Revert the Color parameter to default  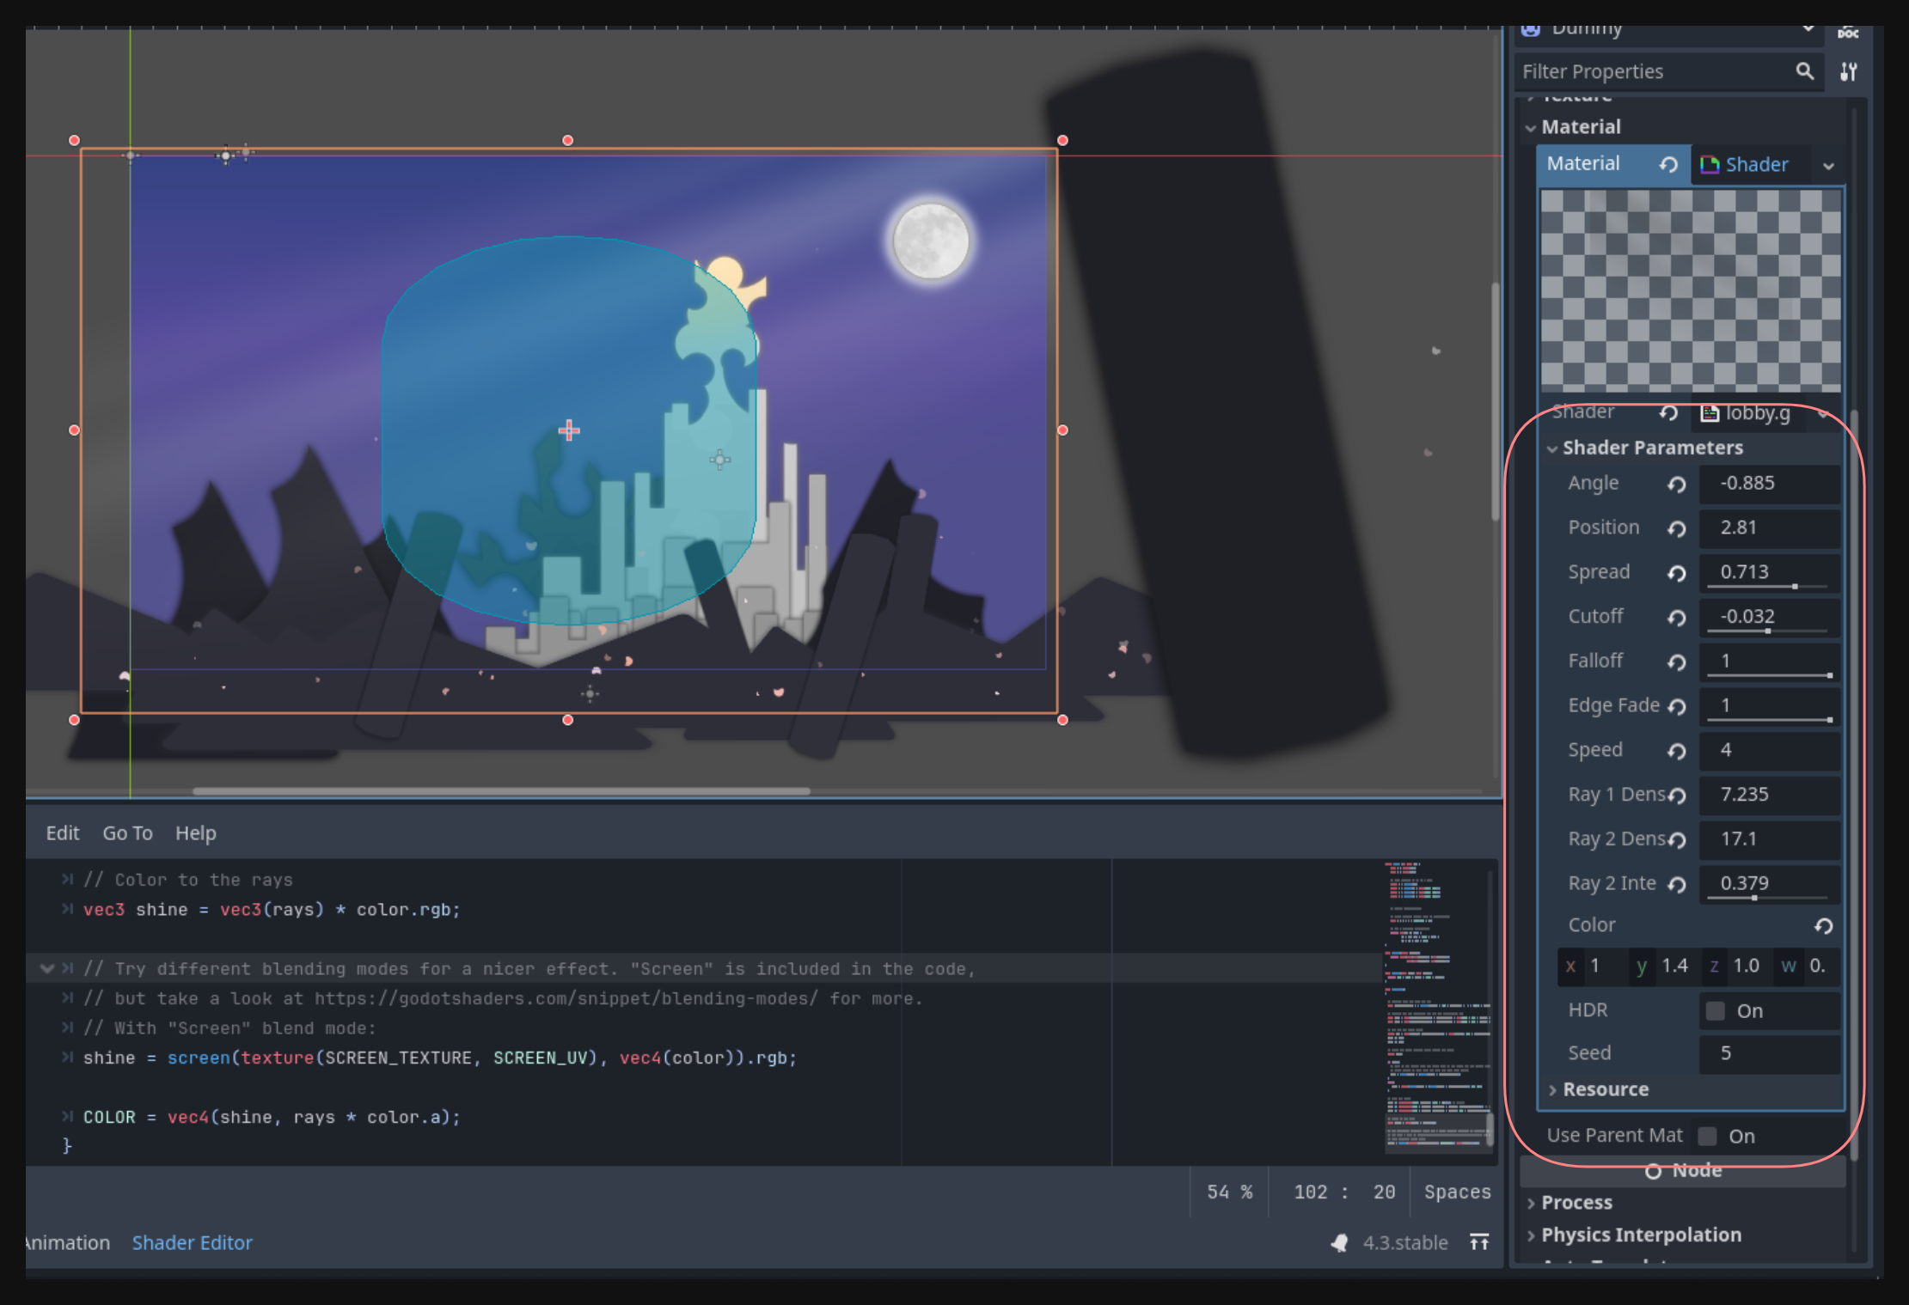pyautogui.click(x=1823, y=926)
